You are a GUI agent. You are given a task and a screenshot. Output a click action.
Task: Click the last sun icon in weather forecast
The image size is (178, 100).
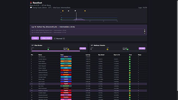(x=85, y=11)
